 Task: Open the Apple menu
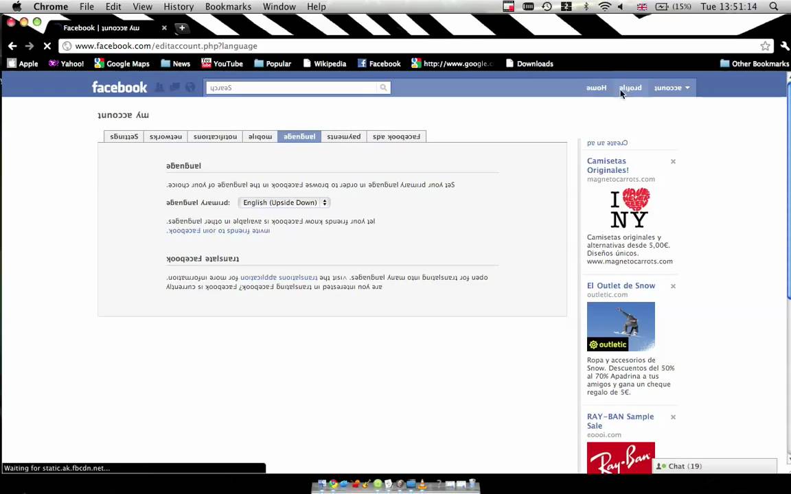click(16, 7)
